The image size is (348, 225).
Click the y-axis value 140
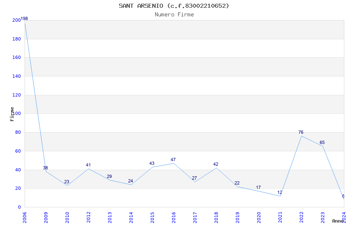click(16, 76)
